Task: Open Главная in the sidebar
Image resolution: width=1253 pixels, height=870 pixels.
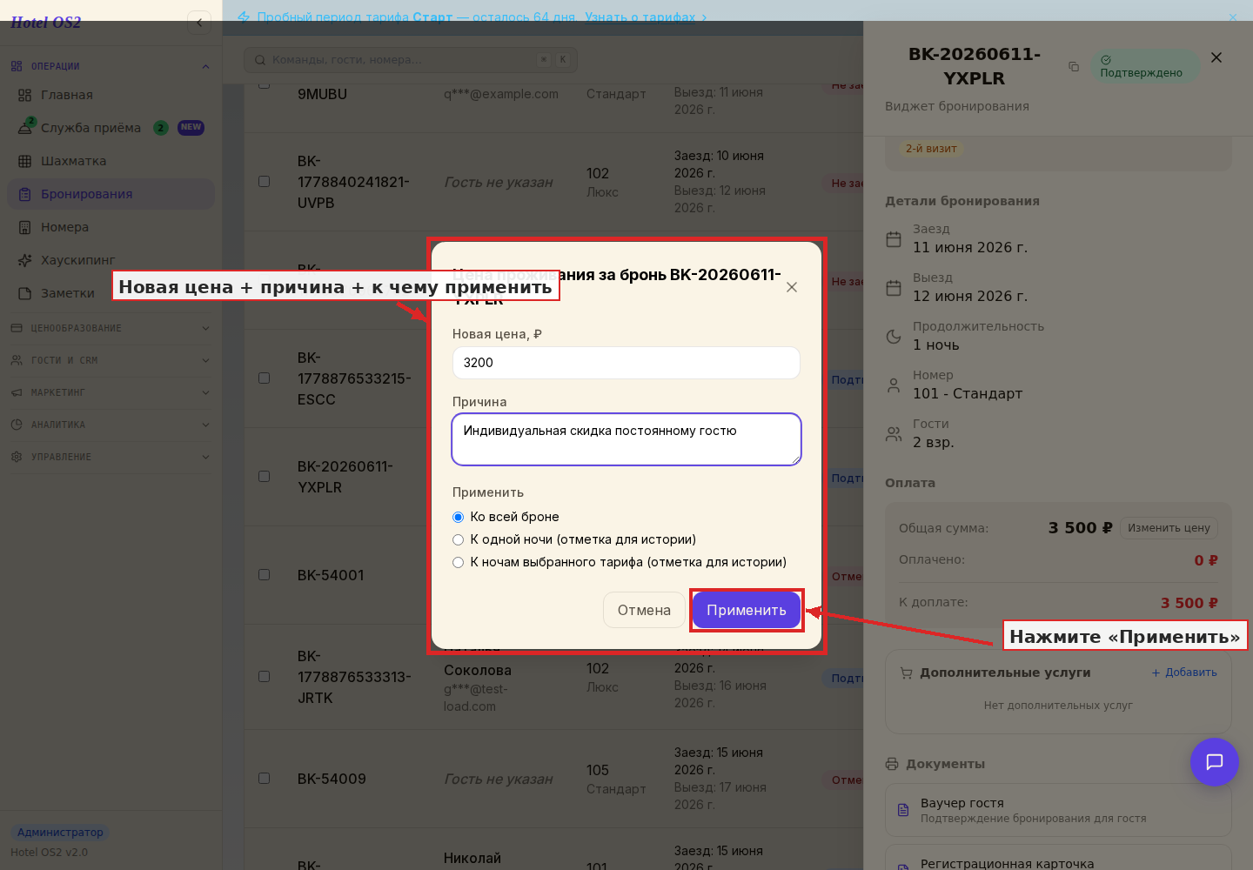Action: 111,95
